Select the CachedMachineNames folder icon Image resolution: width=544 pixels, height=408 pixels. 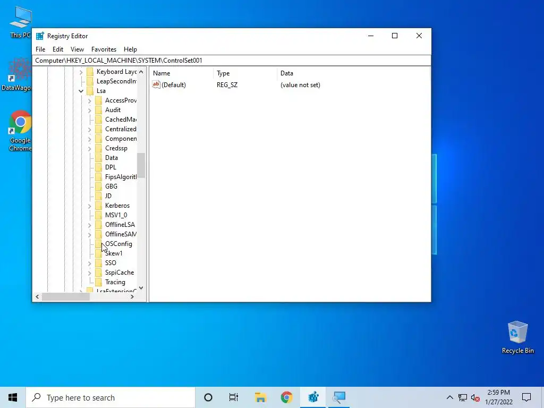click(x=98, y=120)
